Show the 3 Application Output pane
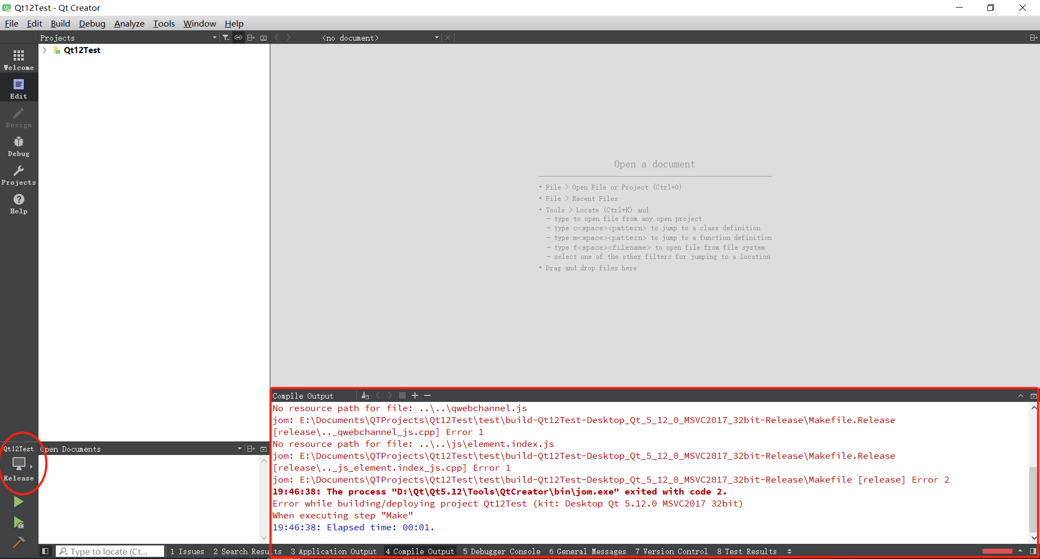 334,551
